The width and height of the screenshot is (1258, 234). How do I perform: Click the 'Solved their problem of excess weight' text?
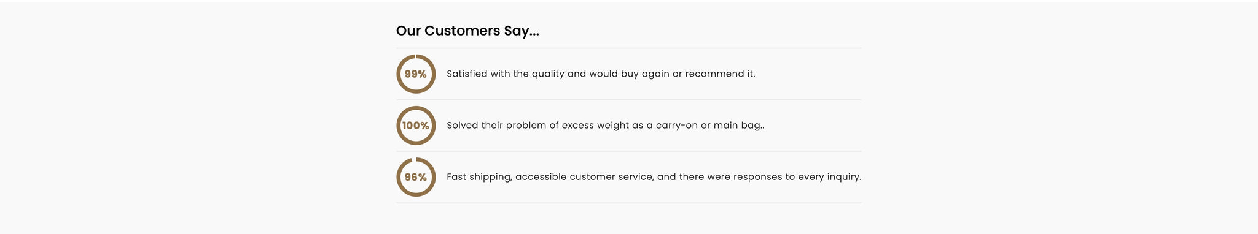(x=605, y=126)
